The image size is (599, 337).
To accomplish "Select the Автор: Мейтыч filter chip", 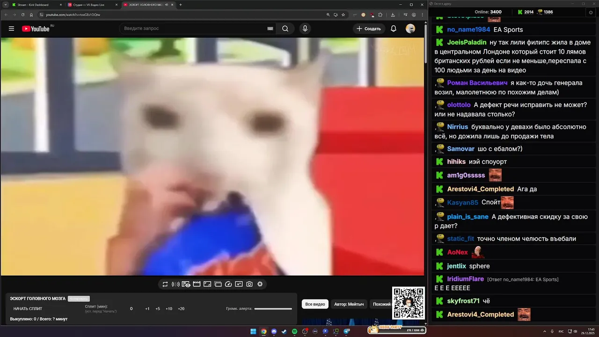I will (x=349, y=304).
